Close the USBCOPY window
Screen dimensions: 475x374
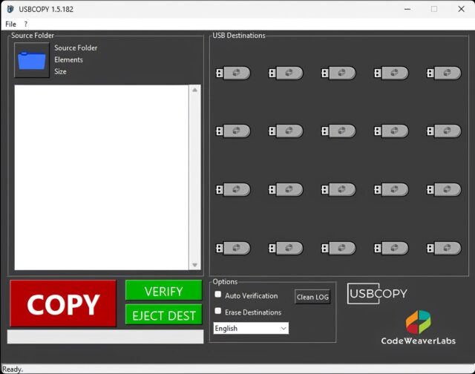point(461,9)
